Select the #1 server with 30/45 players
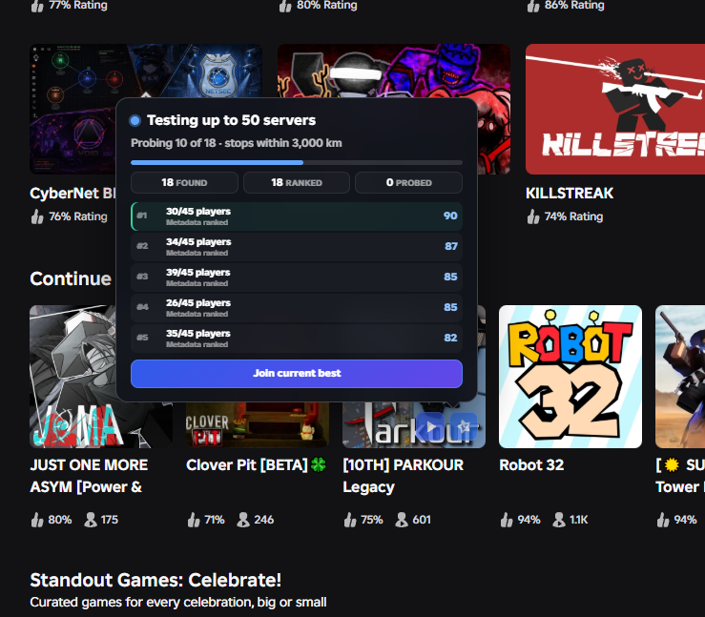Image resolution: width=705 pixels, height=617 pixels. pyautogui.click(x=297, y=216)
